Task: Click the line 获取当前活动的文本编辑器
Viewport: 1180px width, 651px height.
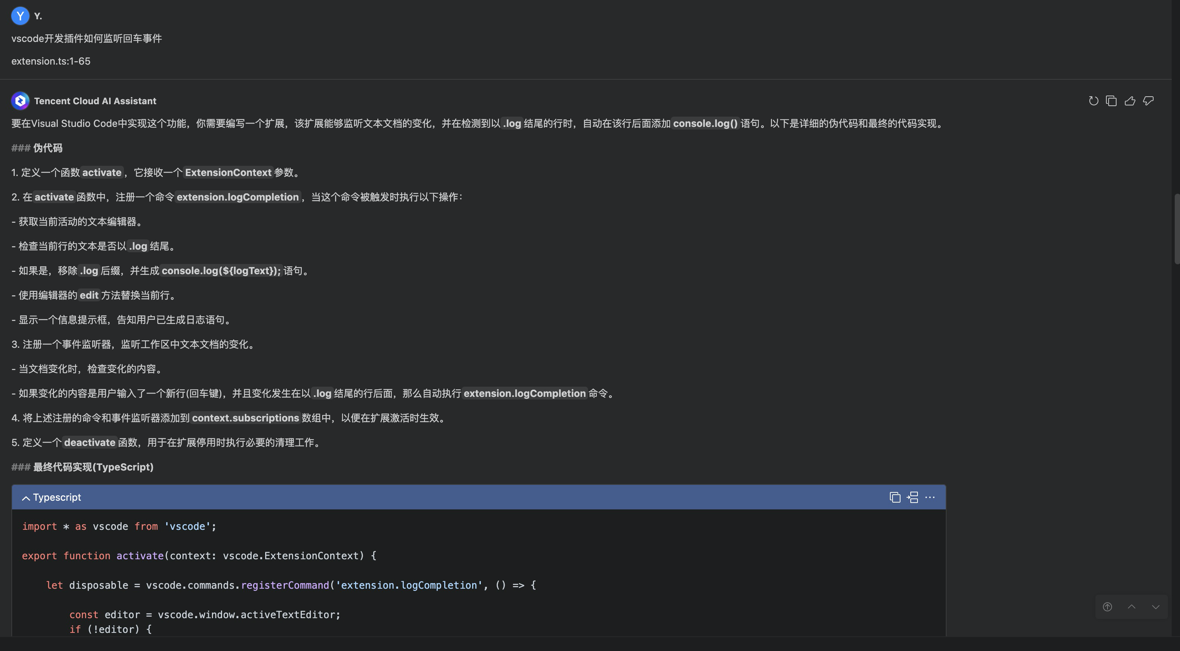Action: pos(77,222)
